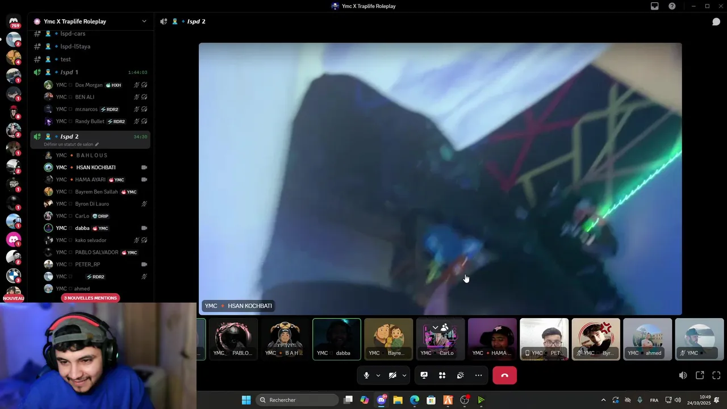Viewport: 727px width, 409px height.
Task: Open File Explorer from taskbar
Action: point(398,400)
